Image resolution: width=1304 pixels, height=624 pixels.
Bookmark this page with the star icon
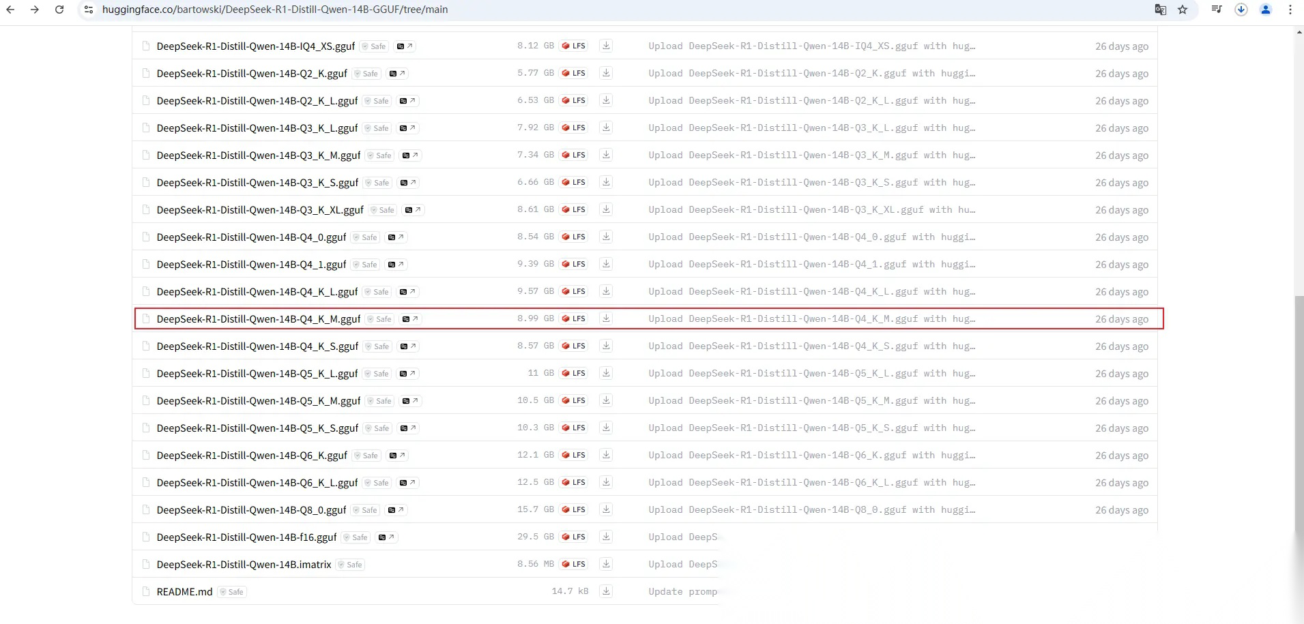(1183, 10)
